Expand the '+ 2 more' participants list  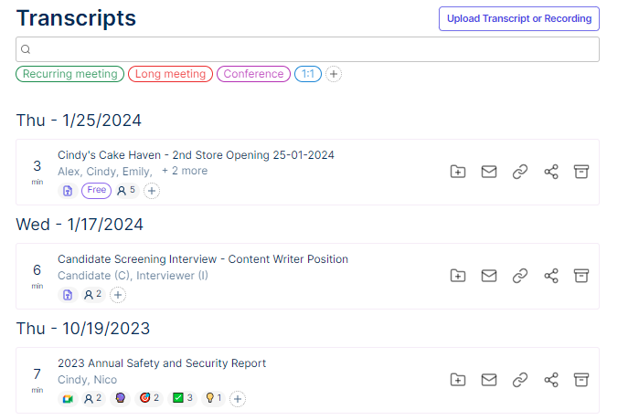click(x=185, y=171)
